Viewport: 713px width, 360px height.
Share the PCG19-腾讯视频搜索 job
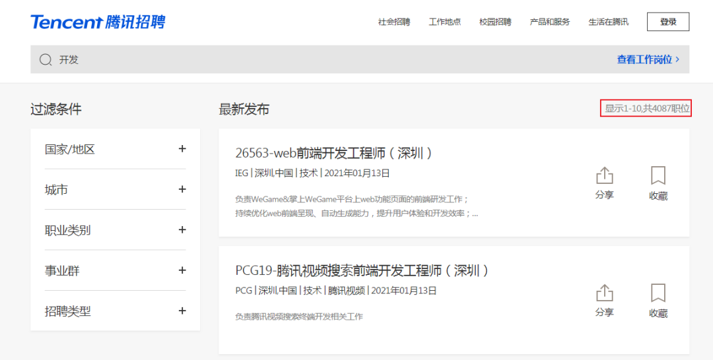click(604, 301)
